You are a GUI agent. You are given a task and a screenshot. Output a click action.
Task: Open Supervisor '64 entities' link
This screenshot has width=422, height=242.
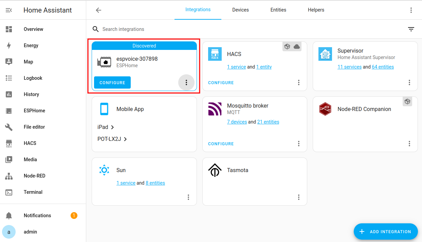[x=383, y=67]
